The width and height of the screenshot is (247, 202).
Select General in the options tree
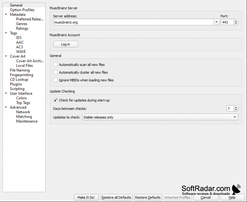[x=16, y=5]
